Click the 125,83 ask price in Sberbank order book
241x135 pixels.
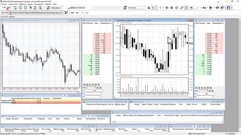pos(97,34)
